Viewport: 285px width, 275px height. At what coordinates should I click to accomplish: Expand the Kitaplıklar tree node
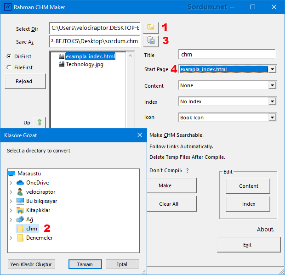[11, 210]
